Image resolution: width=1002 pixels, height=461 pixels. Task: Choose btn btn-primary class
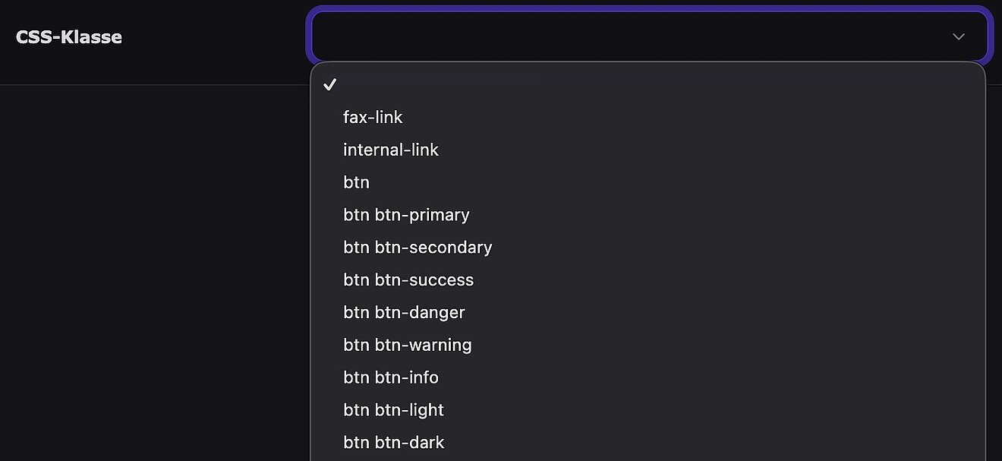point(406,215)
